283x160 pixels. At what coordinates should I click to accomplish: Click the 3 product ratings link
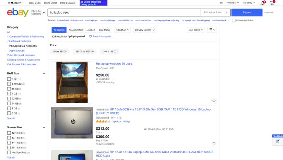[x=121, y=121]
